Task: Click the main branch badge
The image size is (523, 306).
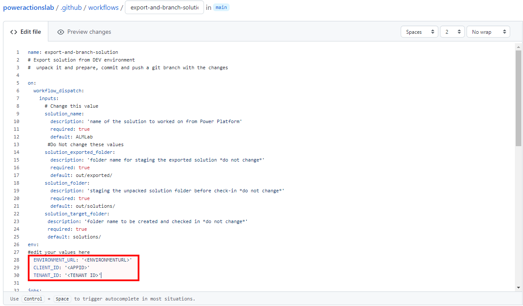Action: click(x=221, y=7)
